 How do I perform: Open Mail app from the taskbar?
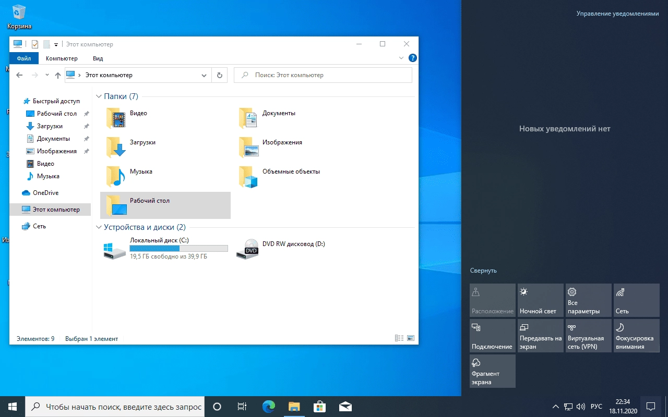(345, 406)
